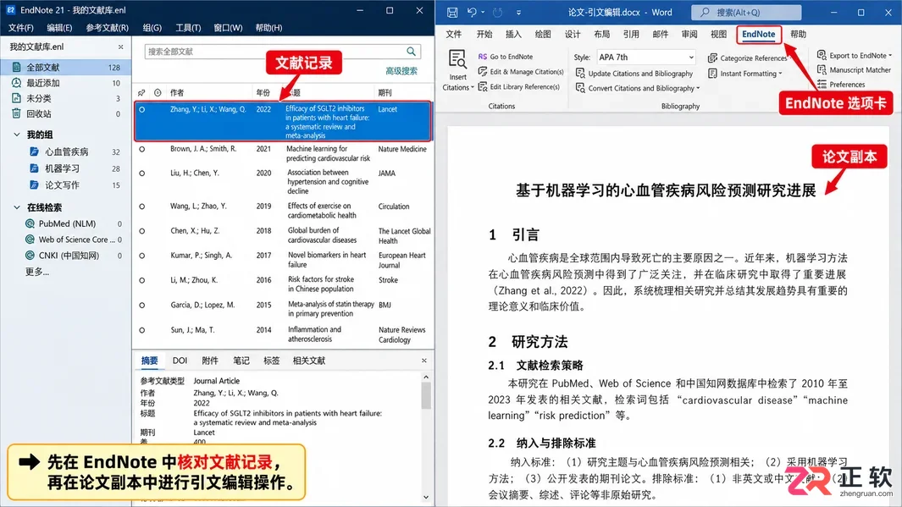Open the EndNote ribbon tab in Word
Screen dimensions: 902x507
pos(759,35)
